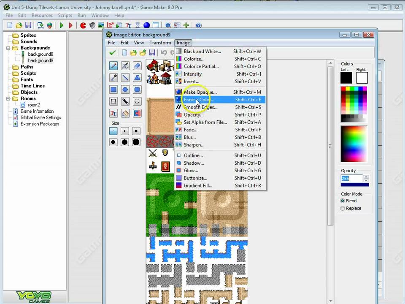Click the Right color white swatch
405x304 pixels.
(x=362, y=78)
